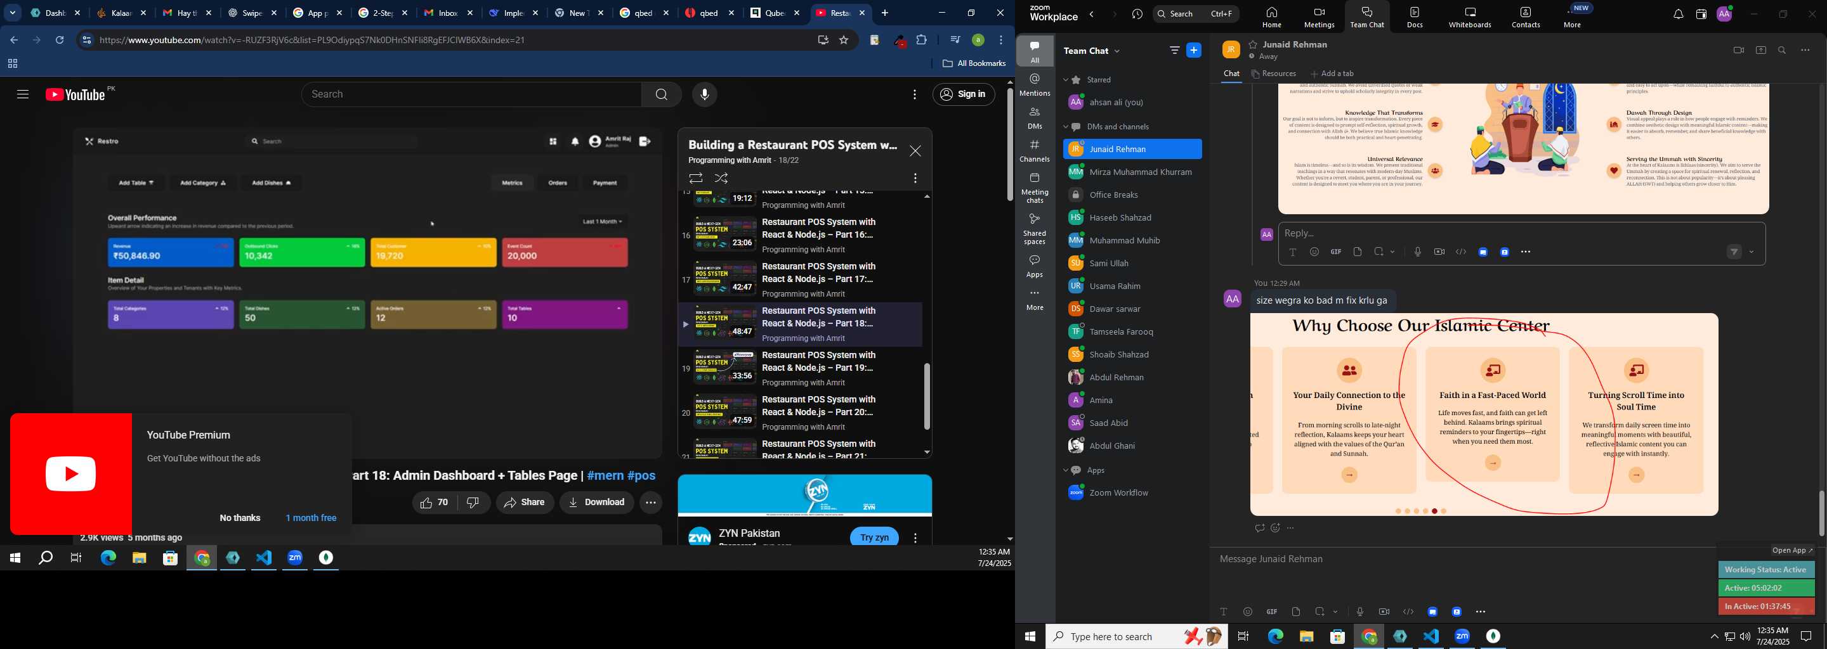The height and width of the screenshot is (649, 1827).
Task: Click Sign in on YouTube
Action: [963, 94]
